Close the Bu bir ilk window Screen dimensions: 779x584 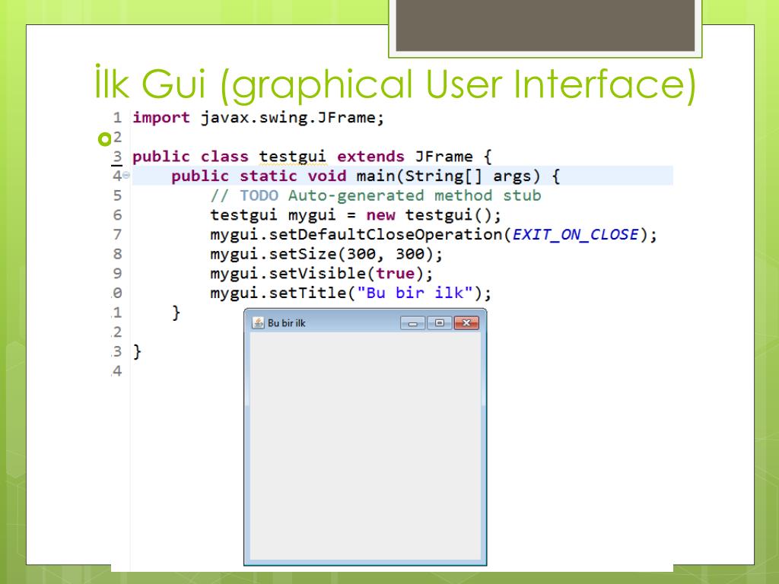click(466, 323)
